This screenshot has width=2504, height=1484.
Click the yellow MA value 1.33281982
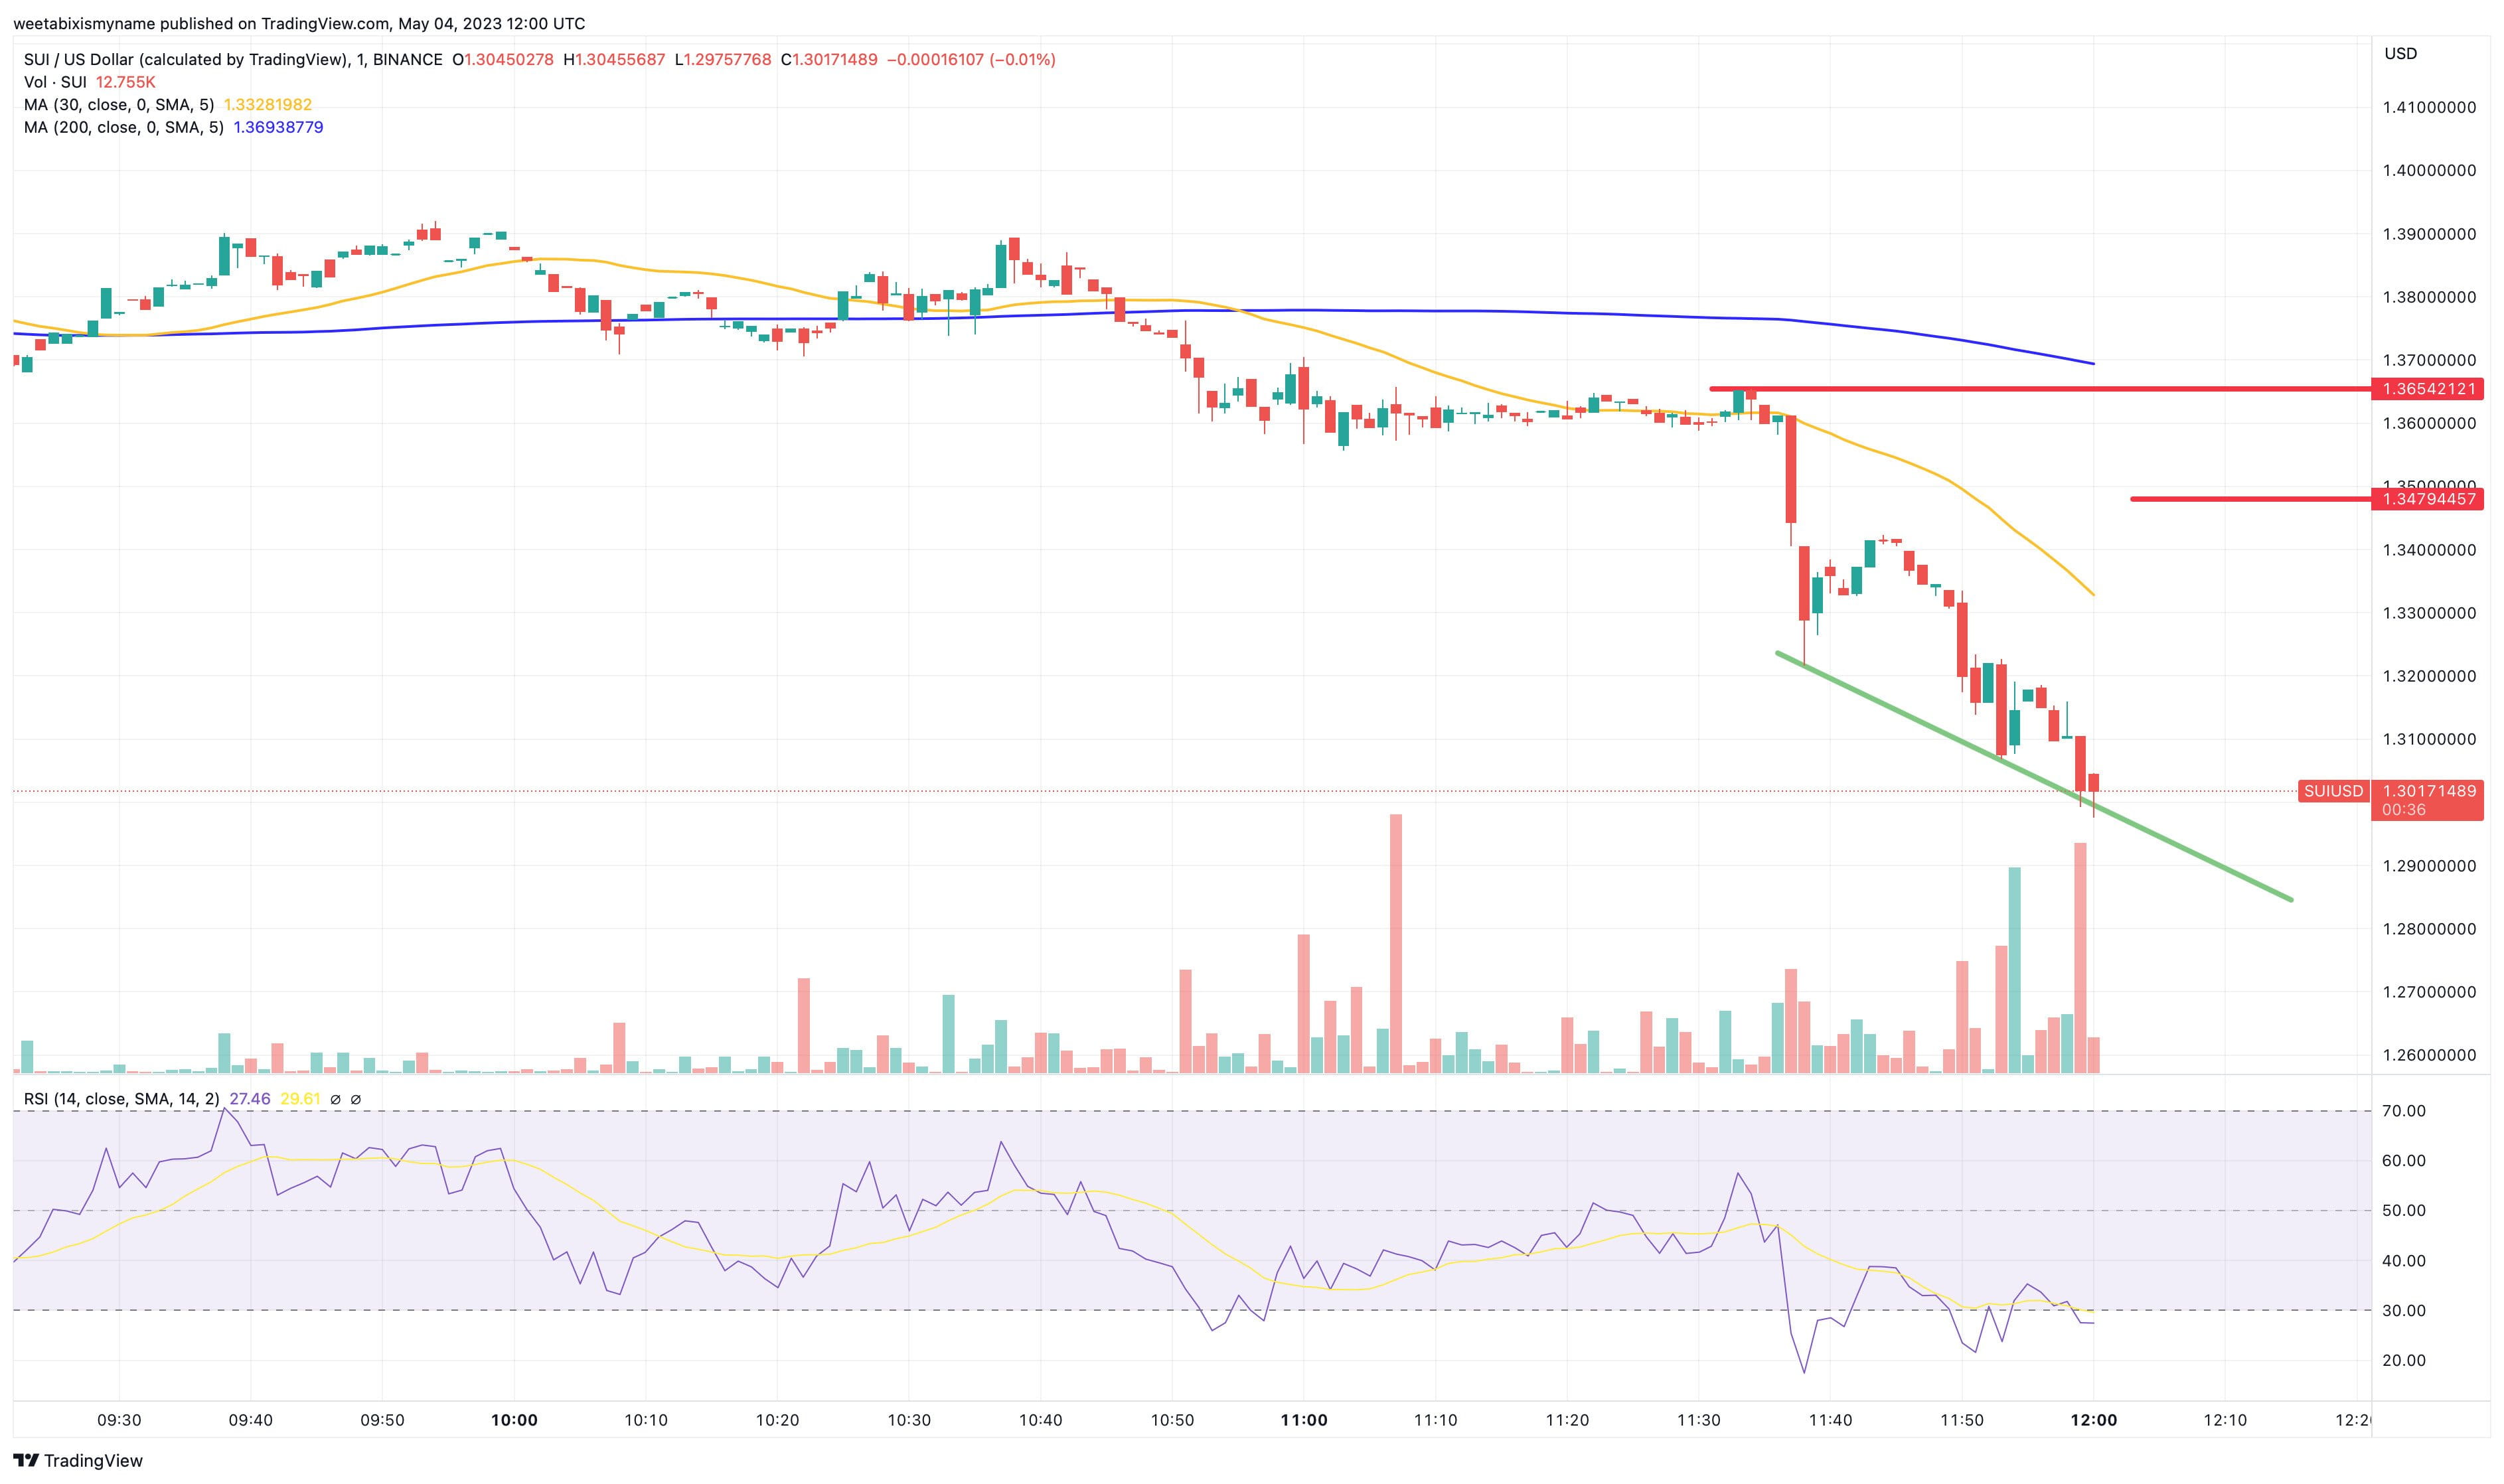click(268, 105)
